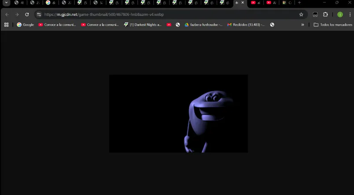354x195 pixels.
Task: Switch to the first tab labeled 4t
Action: 19,3
